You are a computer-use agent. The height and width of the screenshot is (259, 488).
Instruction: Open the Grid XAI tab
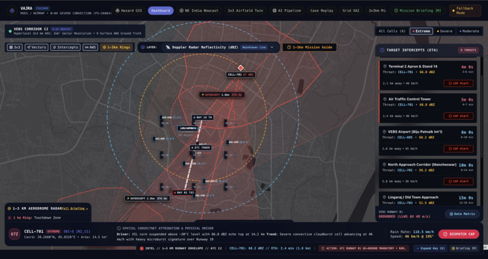coord(351,10)
